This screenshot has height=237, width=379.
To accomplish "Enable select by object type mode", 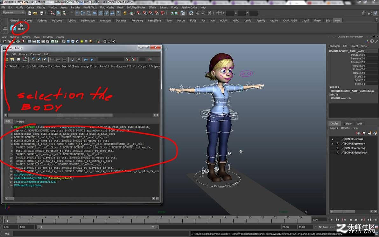I will (59, 13).
